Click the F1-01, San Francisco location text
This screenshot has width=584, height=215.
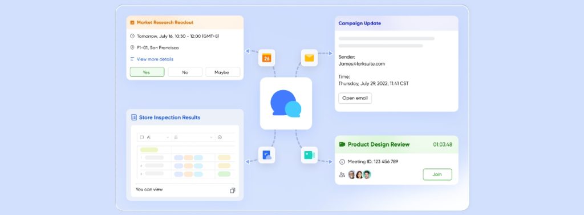pos(157,48)
